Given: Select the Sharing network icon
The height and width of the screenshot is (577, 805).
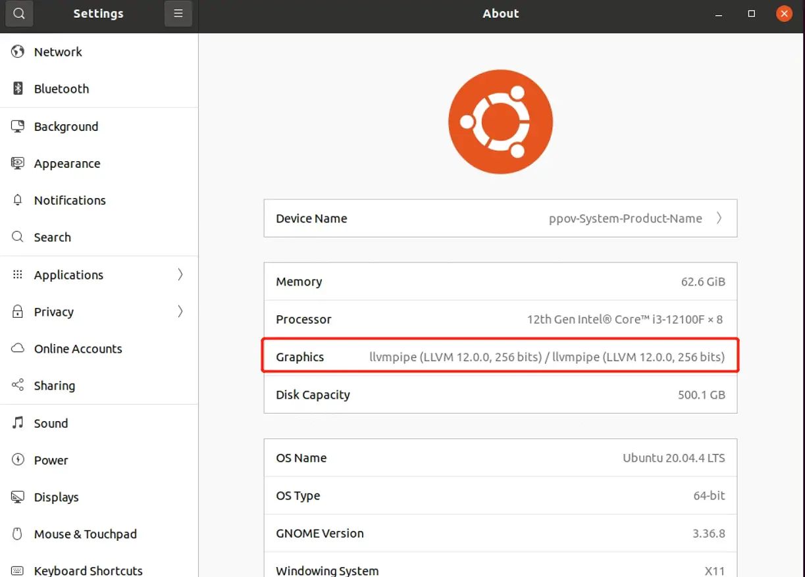Looking at the screenshot, I should click(x=17, y=385).
